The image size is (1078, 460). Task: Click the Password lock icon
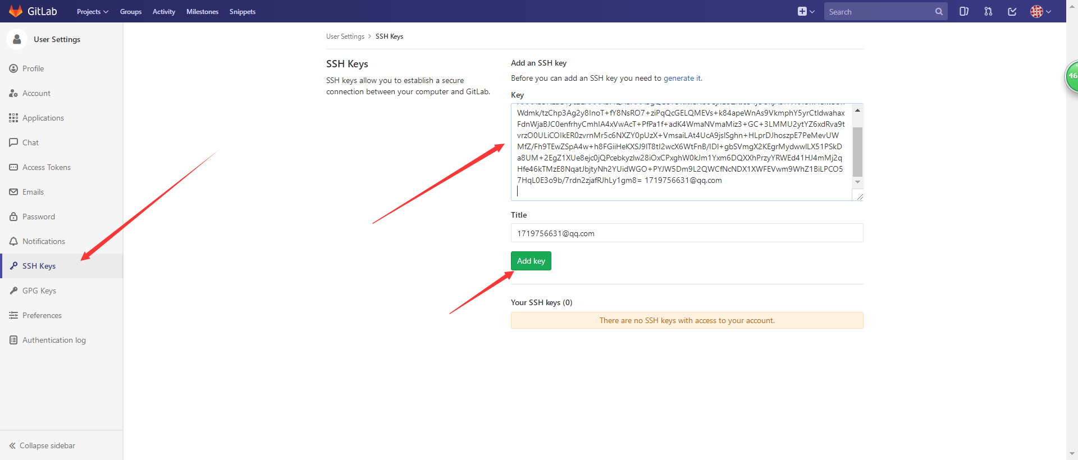pos(13,217)
